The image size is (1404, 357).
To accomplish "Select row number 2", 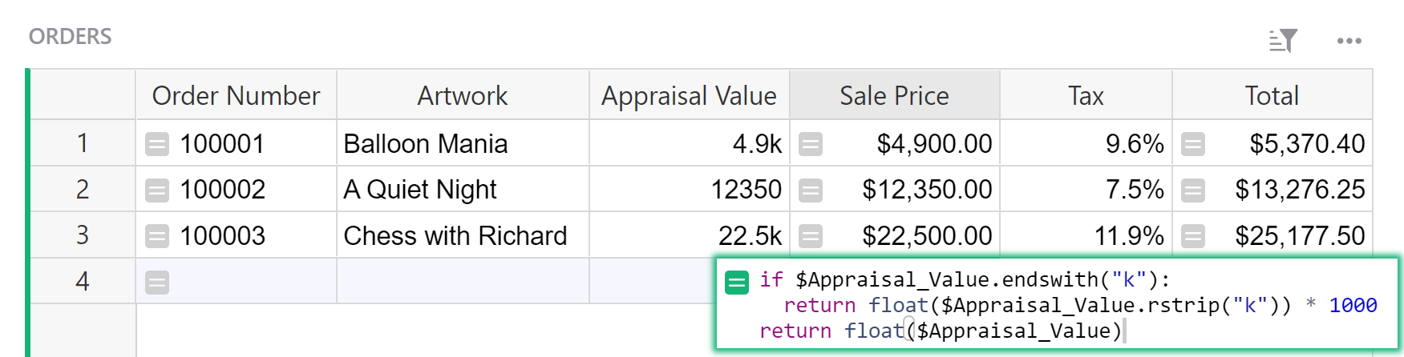I will (x=82, y=190).
